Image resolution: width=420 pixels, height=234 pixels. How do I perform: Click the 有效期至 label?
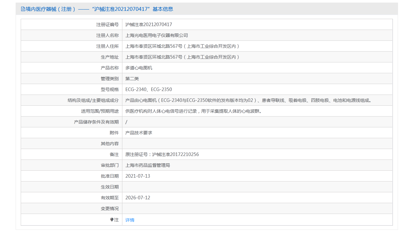click(x=110, y=198)
